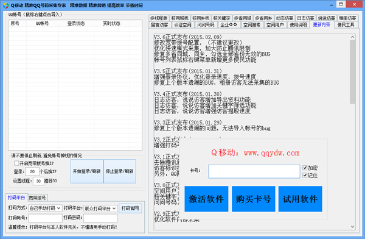Open the 企业QQ tab

tap(229, 25)
